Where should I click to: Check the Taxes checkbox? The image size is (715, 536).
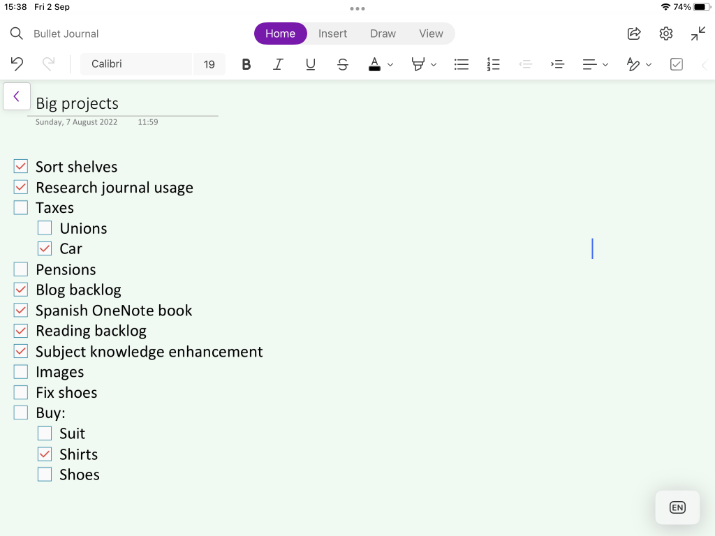point(21,208)
